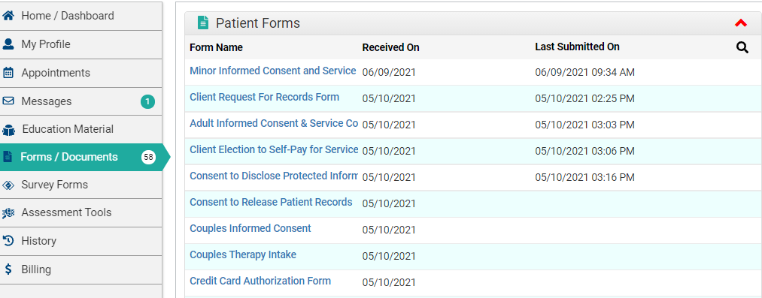
Task: Open Consent to Release Patient Records link
Action: click(x=271, y=202)
